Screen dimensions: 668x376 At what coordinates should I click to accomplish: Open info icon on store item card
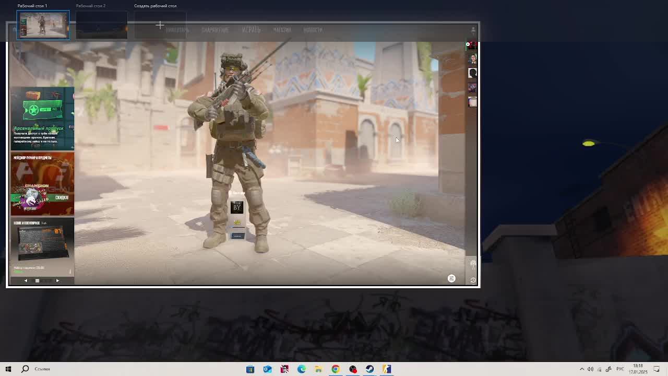(x=70, y=271)
